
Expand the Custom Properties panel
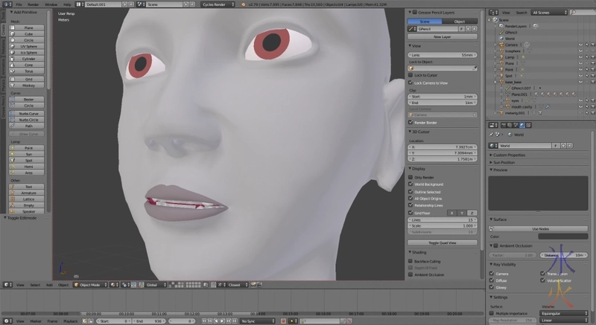[x=510, y=155]
